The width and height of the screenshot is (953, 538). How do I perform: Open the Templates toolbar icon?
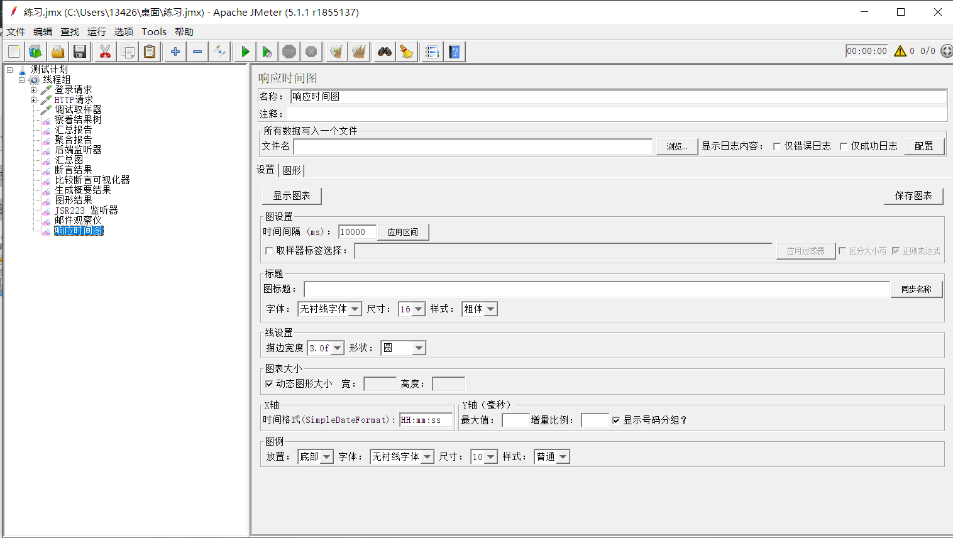35,52
